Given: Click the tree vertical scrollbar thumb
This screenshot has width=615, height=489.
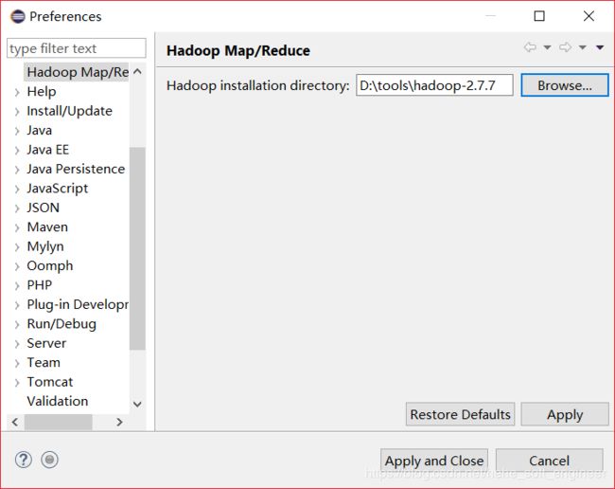Looking at the screenshot, I should click(137, 248).
